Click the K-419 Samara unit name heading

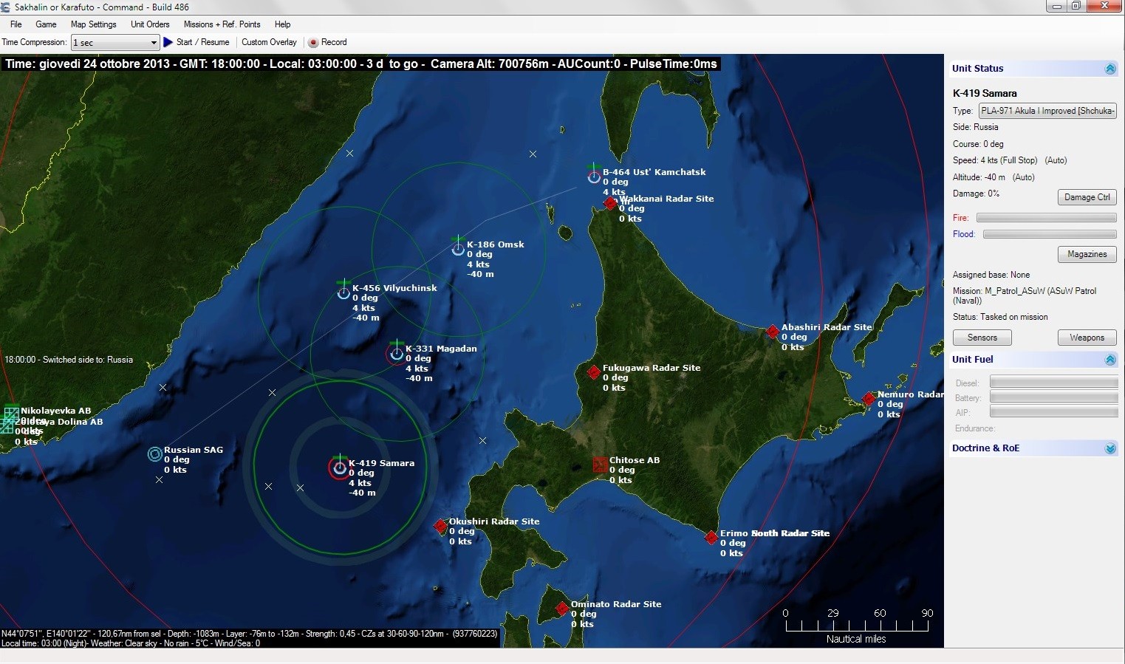click(985, 93)
